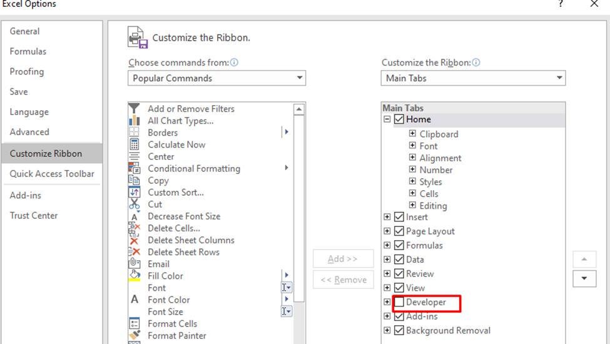The width and height of the screenshot is (610, 344).
Task: Uncheck the Formulas tab checkbox
Action: (399, 245)
